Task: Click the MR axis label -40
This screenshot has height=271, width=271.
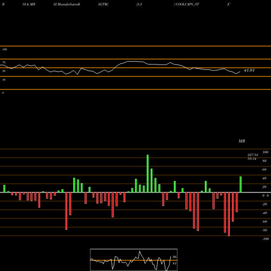Action: pos(264,213)
